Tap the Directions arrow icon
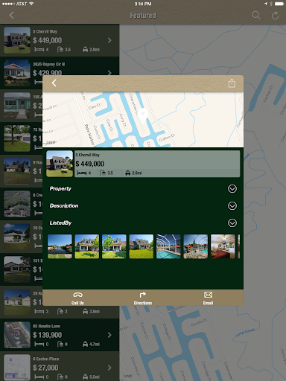Screen dimensions: 286x381 point(143,295)
